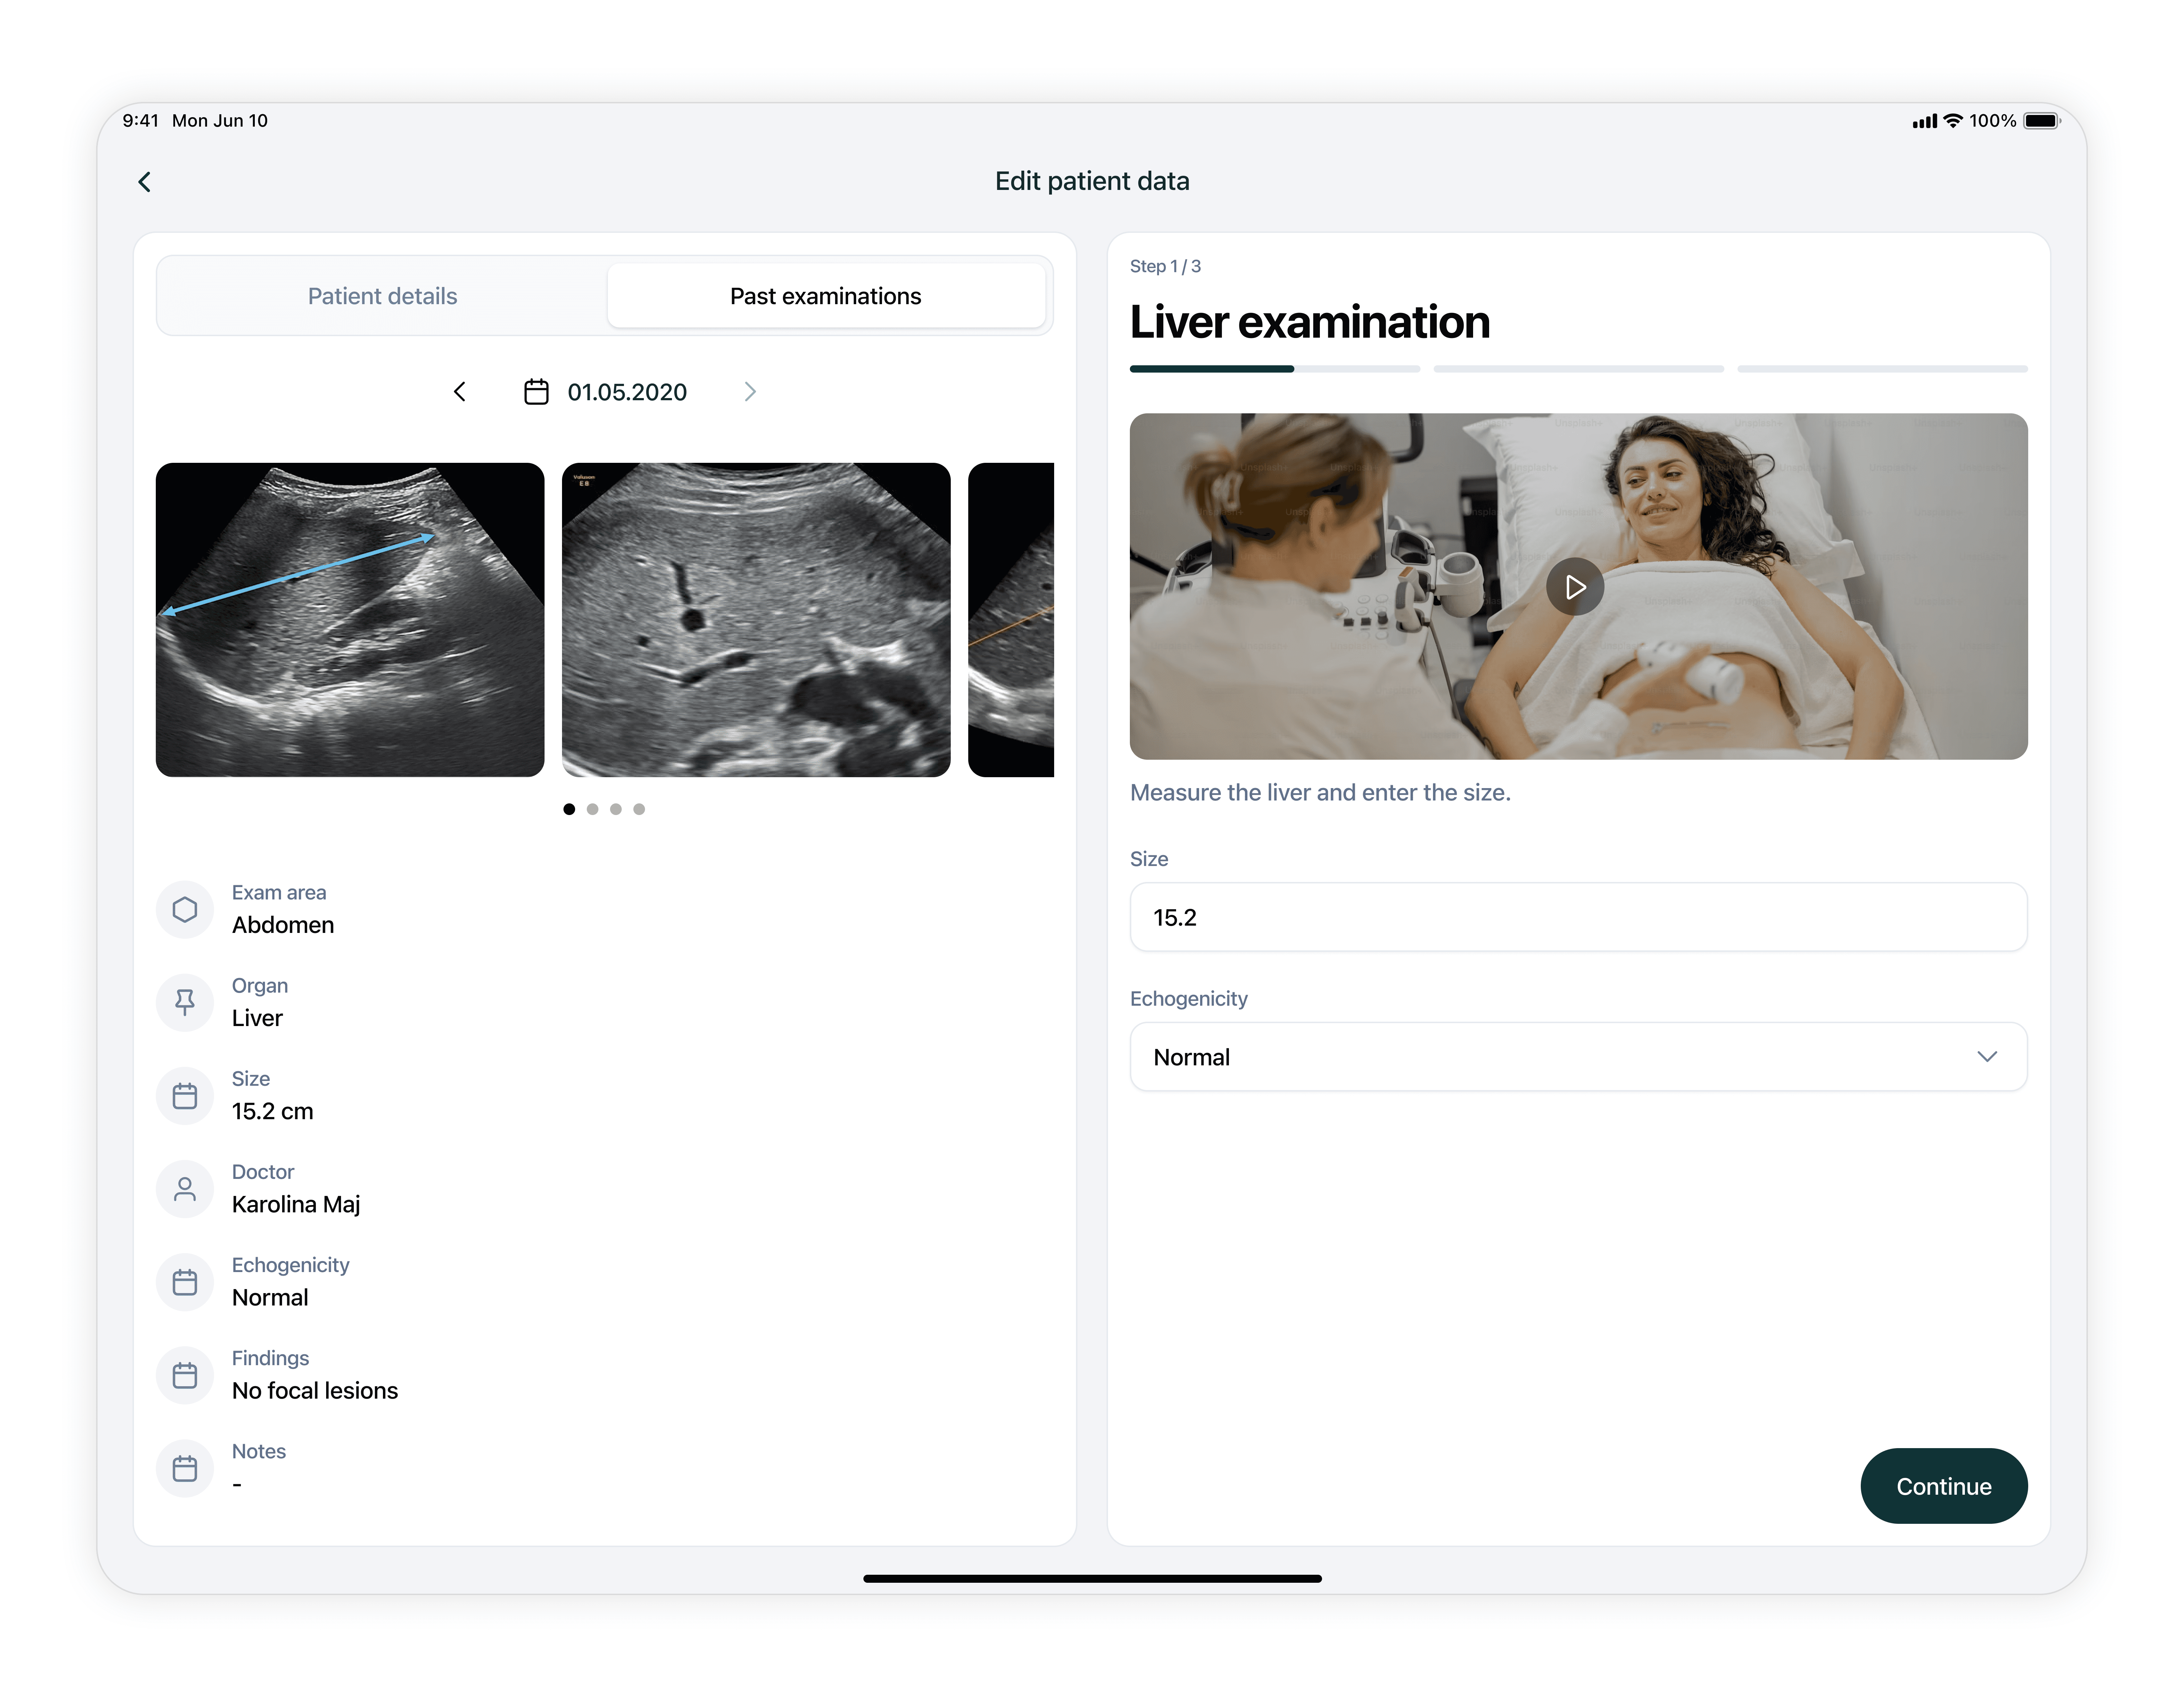Click the Organ pin icon
The width and height of the screenshot is (2184, 1697).
click(185, 1002)
